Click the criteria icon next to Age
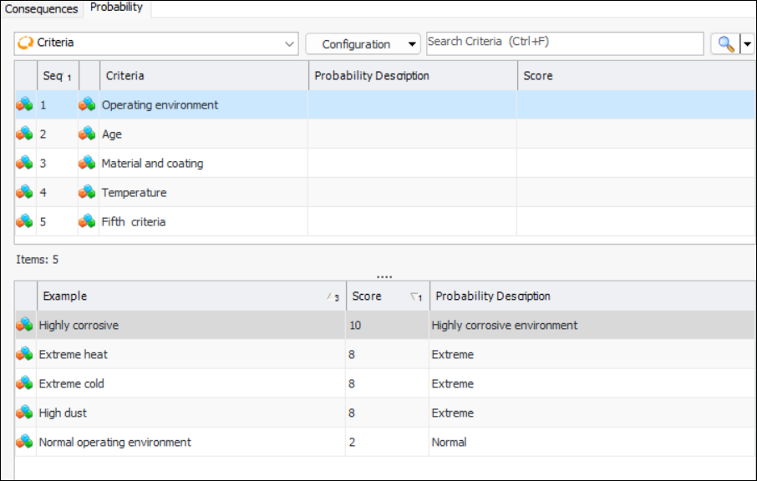 pyautogui.click(x=87, y=134)
